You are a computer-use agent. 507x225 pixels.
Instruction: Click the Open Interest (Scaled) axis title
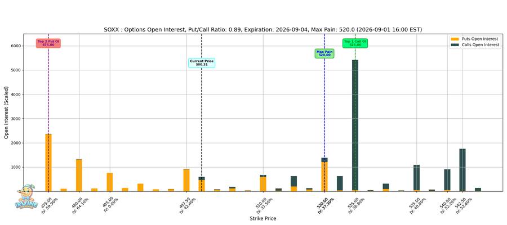point(6,112)
